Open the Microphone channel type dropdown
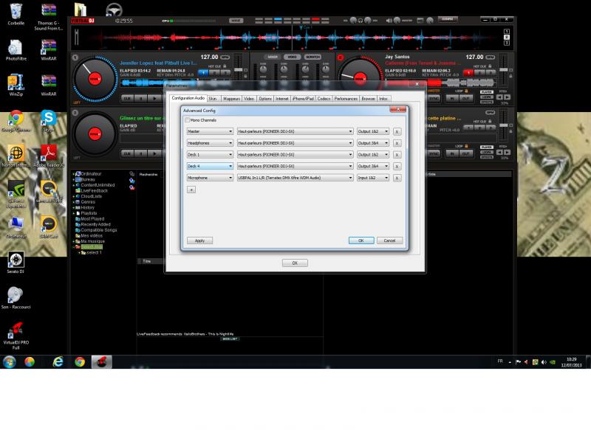This screenshot has height=430, width=591. coord(210,178)
